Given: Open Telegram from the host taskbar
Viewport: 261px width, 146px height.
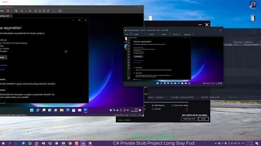Looking at the screenshot, I should [23, 143].
